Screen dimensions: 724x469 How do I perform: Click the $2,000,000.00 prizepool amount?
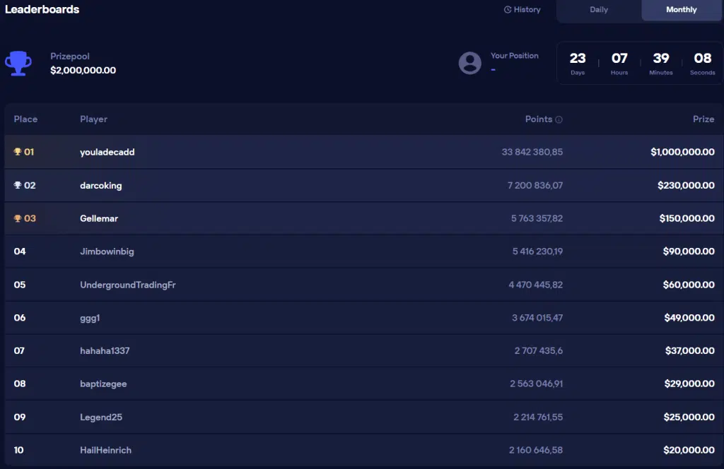pyautogui.click(x=83, y=70)
